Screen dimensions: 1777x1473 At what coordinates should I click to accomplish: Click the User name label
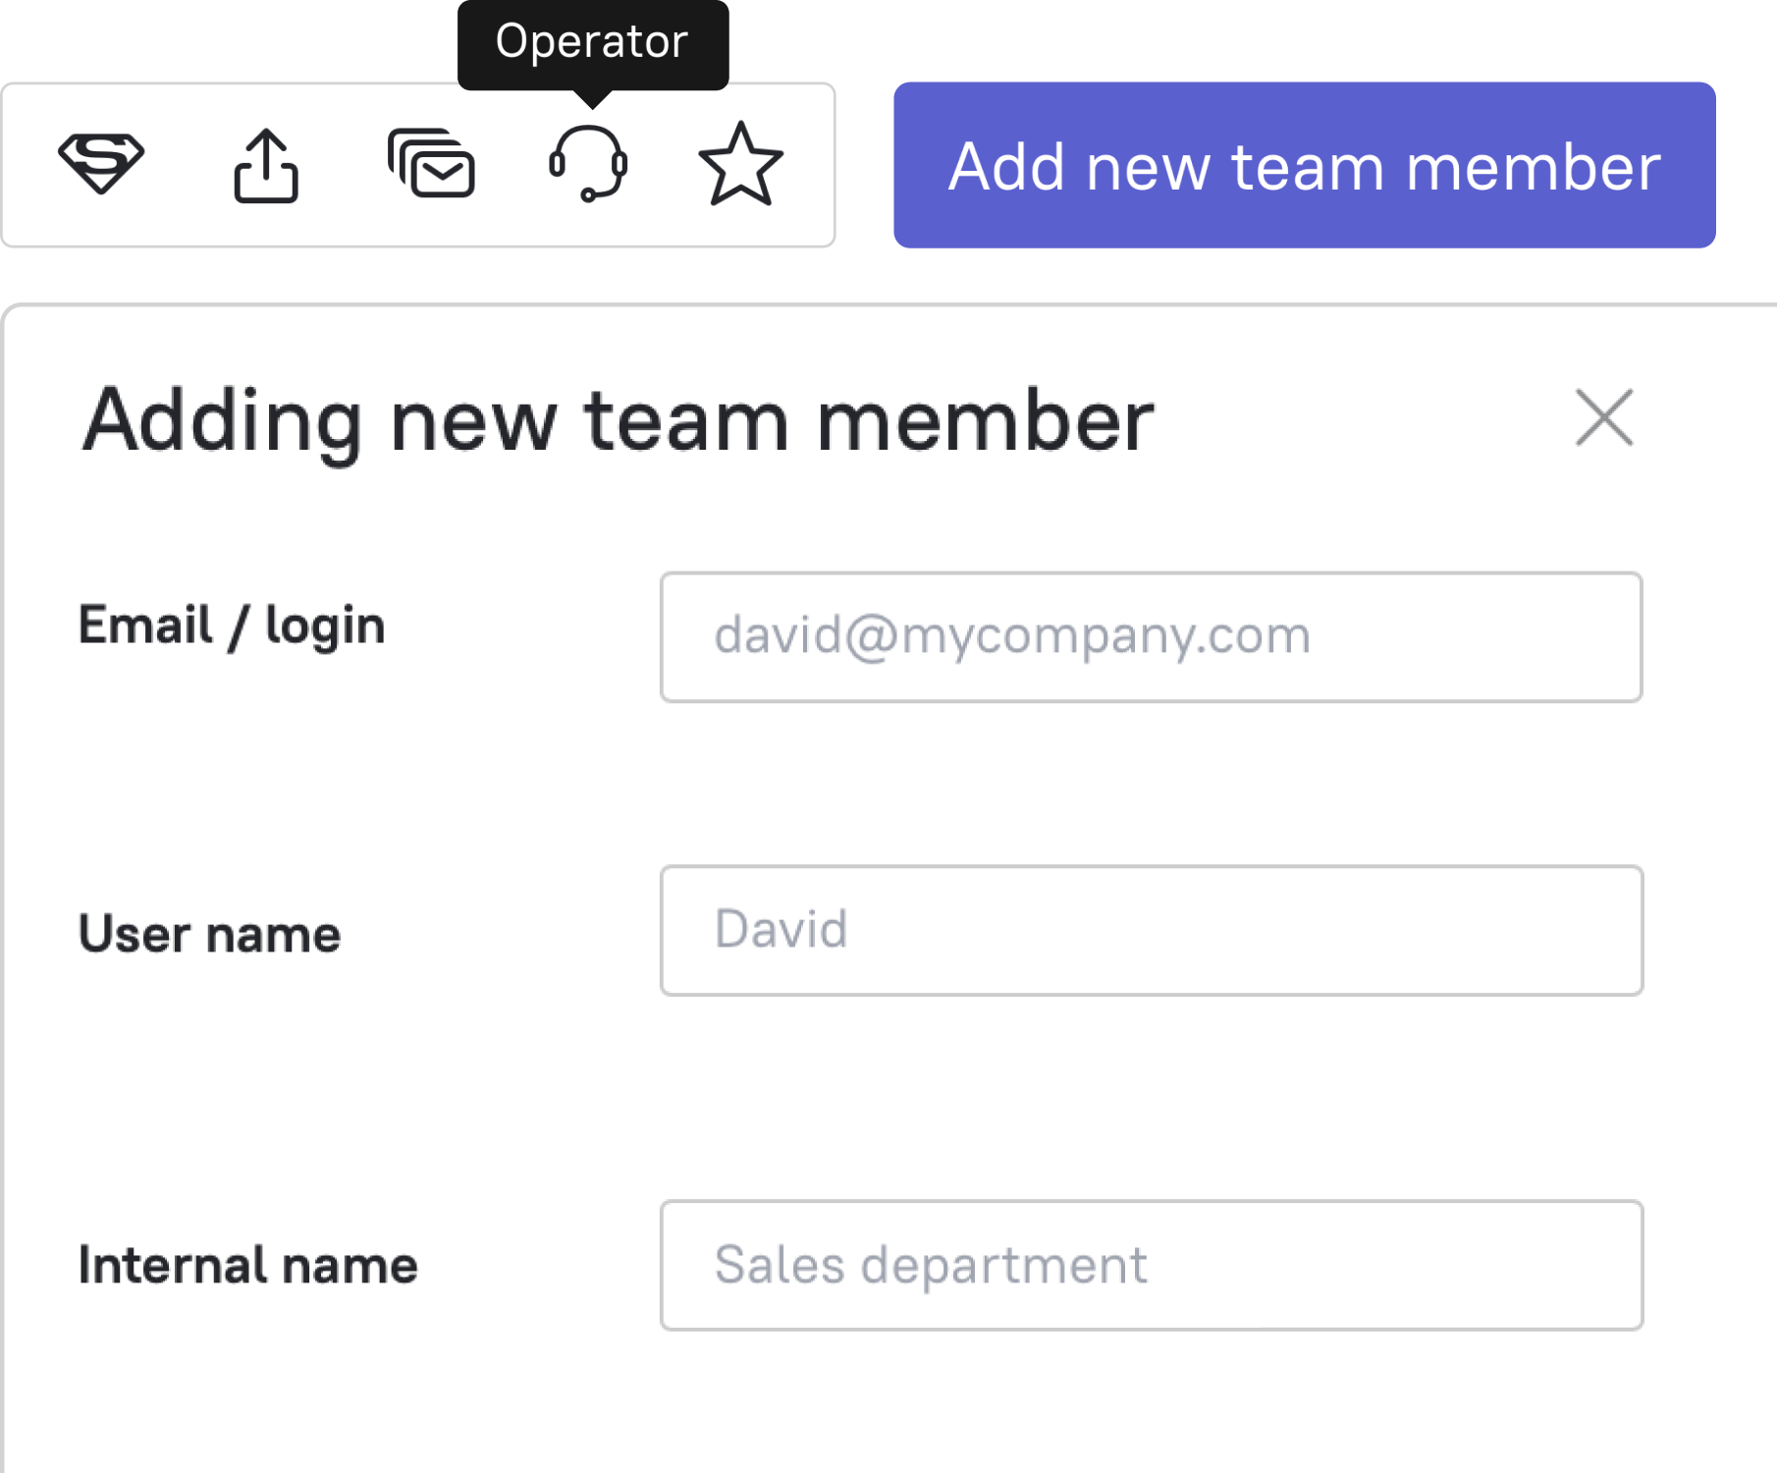tap(209, 933)
